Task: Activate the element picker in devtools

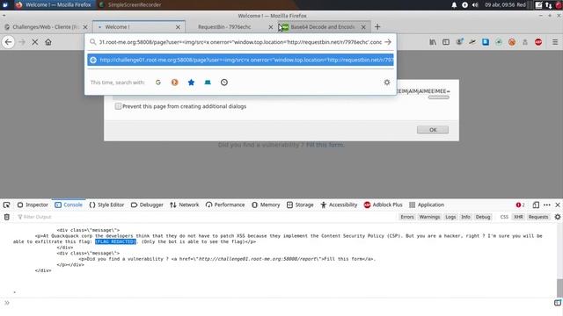Action: [6, 205]
